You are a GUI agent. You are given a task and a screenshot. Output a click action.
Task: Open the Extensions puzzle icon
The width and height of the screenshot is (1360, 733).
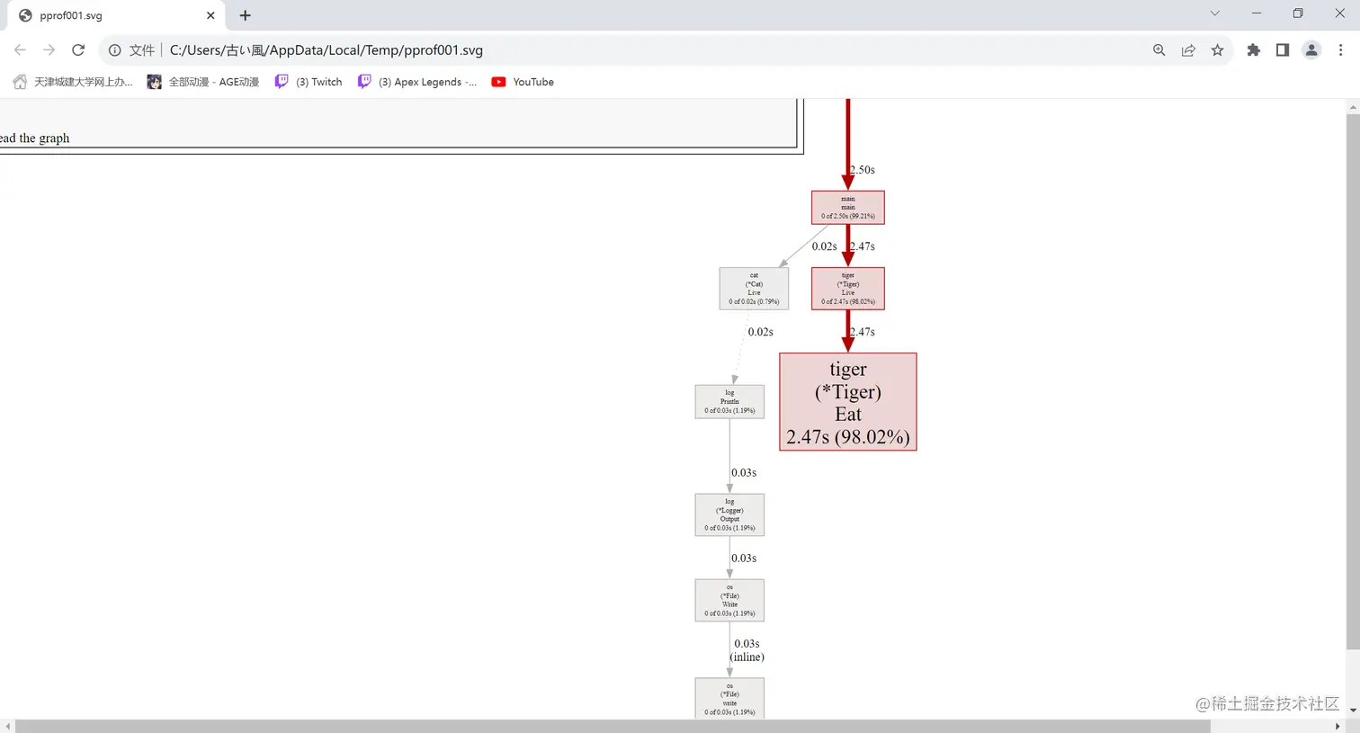coord(1254,50)
